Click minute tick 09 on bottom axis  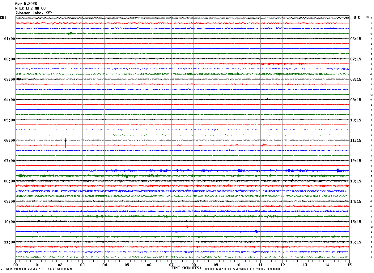216,265
